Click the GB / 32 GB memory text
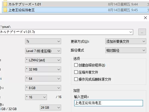149x112 pixels. 8,109
